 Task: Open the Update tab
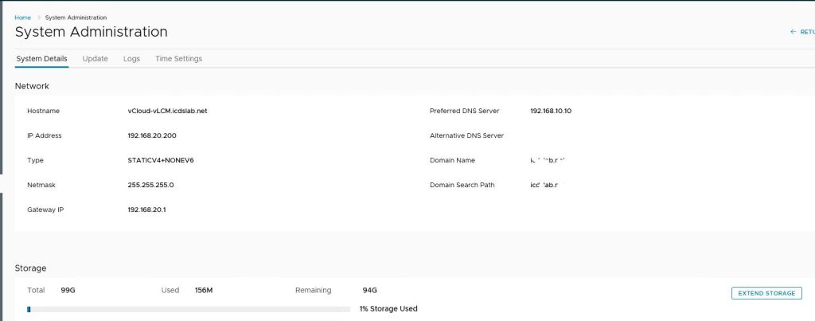pyautogui.click(x=95, y=59)
